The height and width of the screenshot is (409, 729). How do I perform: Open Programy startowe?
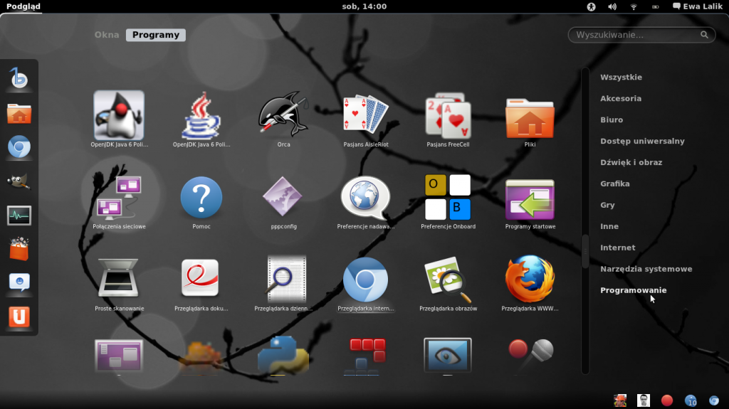coord(530,200)
